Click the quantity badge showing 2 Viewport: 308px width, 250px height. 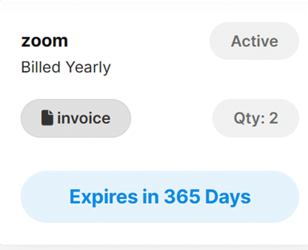256,118
